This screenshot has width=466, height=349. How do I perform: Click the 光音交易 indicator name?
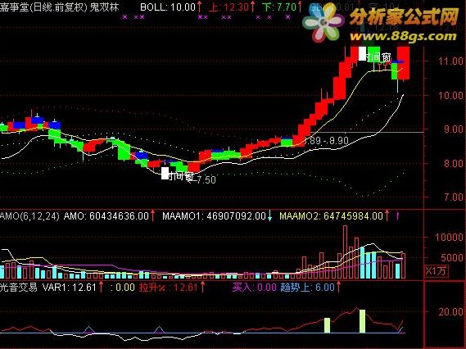click(x=19, y=288)
